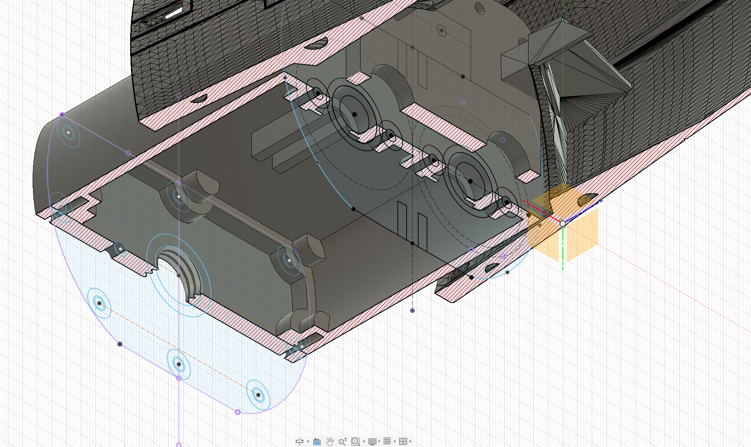Open the Grid and Snaps dropdown arrow
The width and height of the screenshot is (751, 447).
[x=394, y=442]
